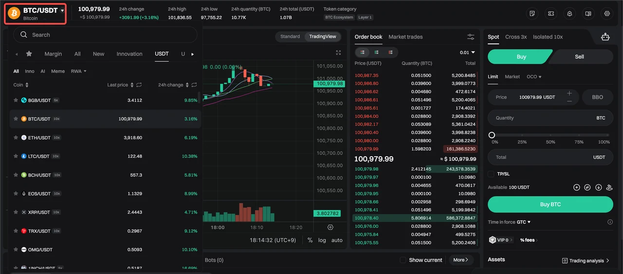Open the trading bot robot icon
623x274 pixels.
[x=605, y=37]
